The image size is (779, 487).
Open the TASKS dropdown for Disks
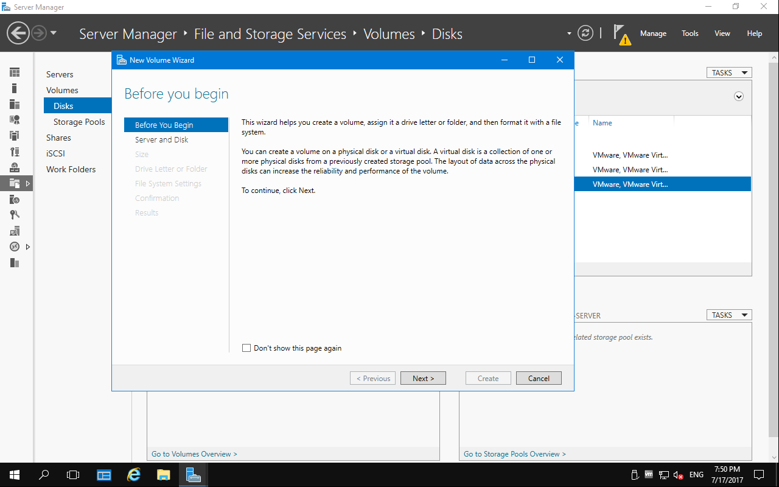click(x=729, y=72)
